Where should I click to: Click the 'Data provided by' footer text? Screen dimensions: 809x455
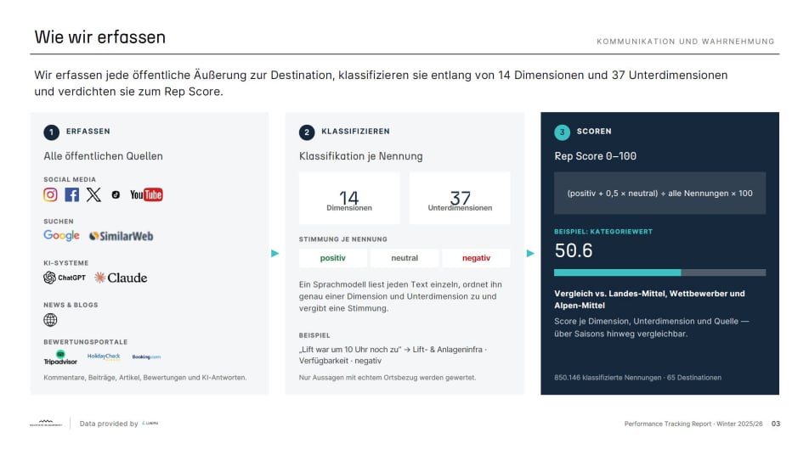pos(109,424)
